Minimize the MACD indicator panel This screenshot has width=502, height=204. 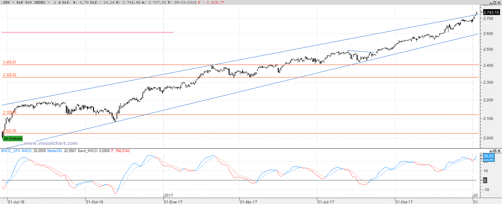(491, 151)
